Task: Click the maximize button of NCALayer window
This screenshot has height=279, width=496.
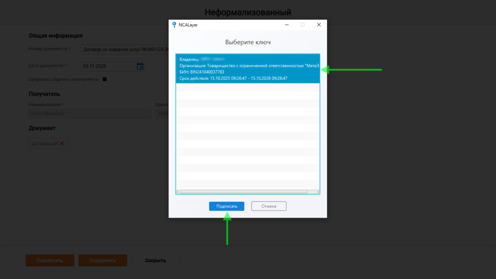Action: point(303,25)
